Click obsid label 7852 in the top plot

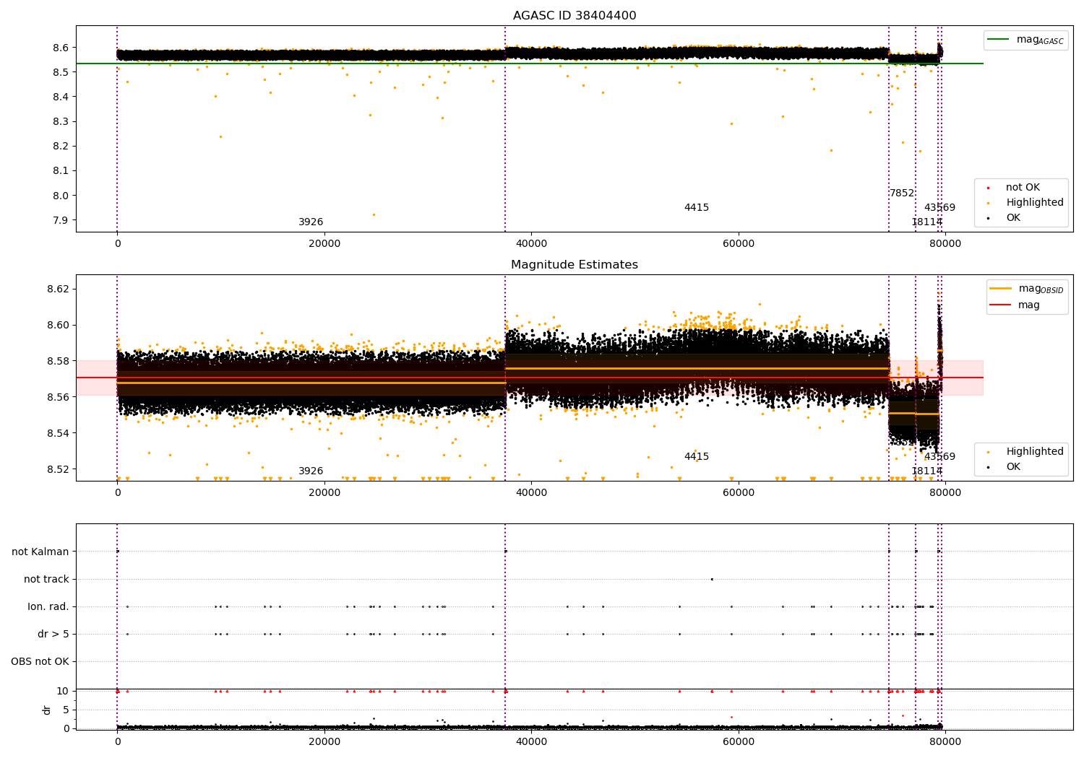[x=902, y=193]
